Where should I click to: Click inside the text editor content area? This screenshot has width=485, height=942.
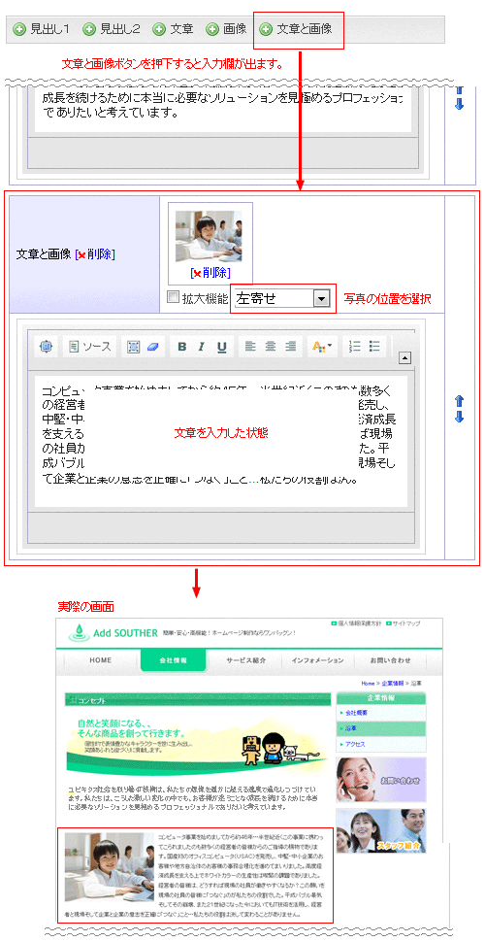220,441
